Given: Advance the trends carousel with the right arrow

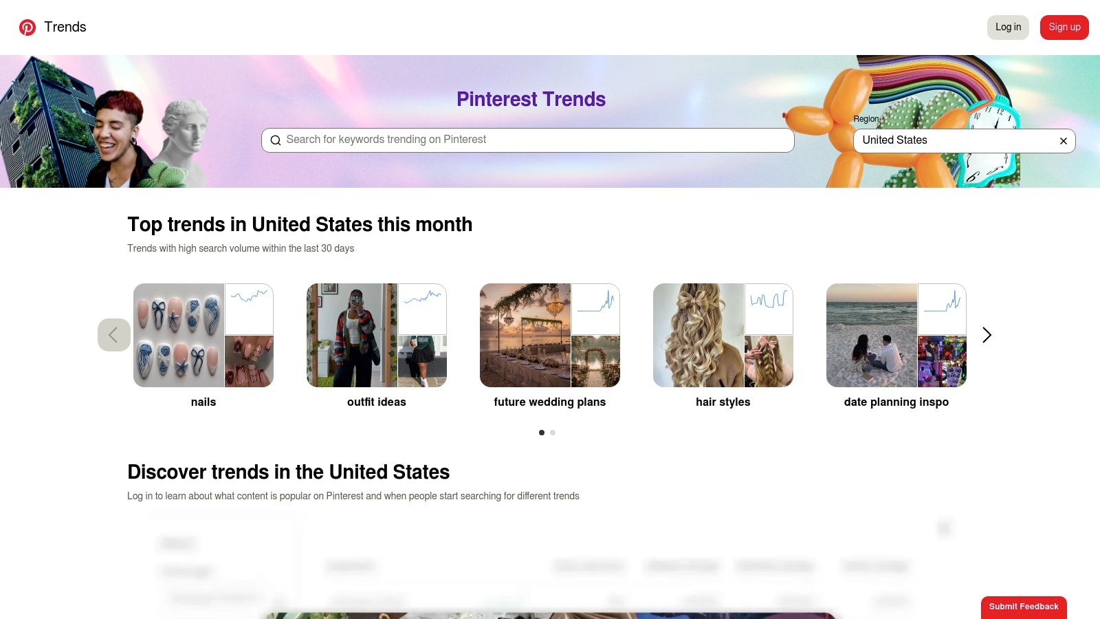Looking at the screenshot, I should 987,335.
